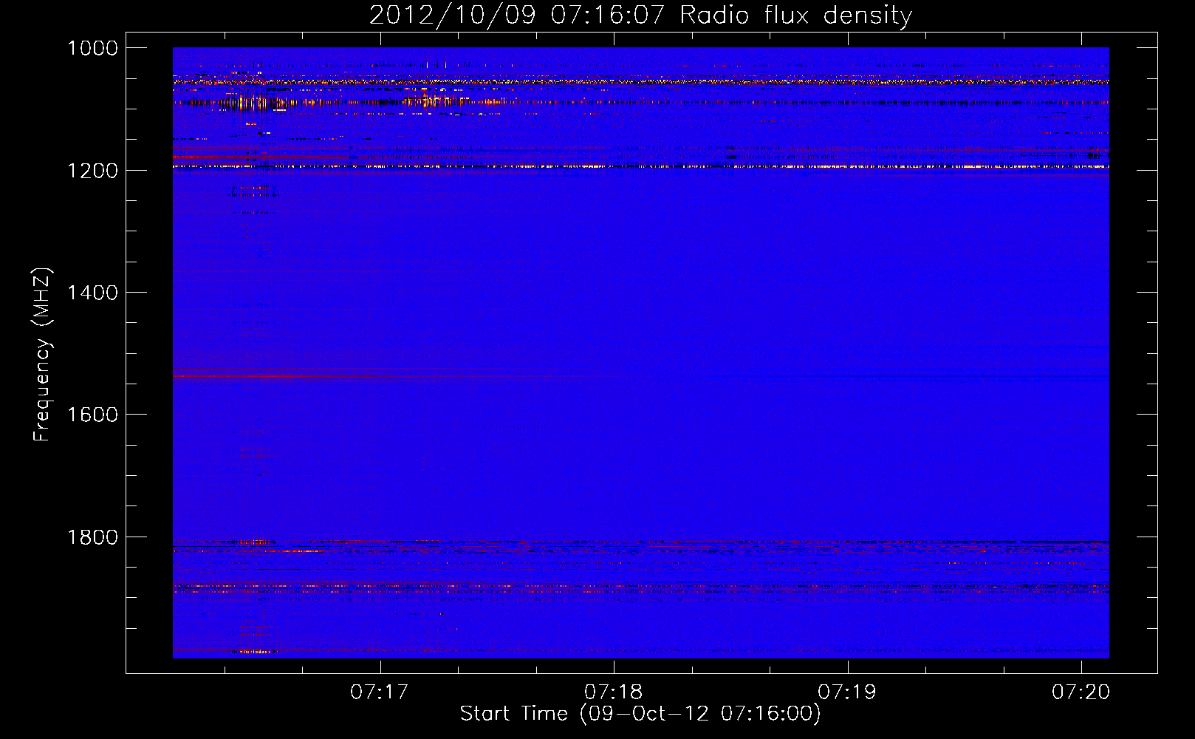The image size is (1195, 739).
Task: Click the 1200 frequency tick label
Action: click(x=92, y=171)
